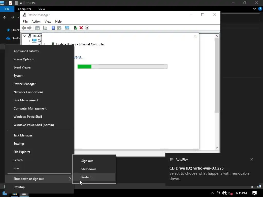Click Device Manager vertical scrollbar thumb

217,75
